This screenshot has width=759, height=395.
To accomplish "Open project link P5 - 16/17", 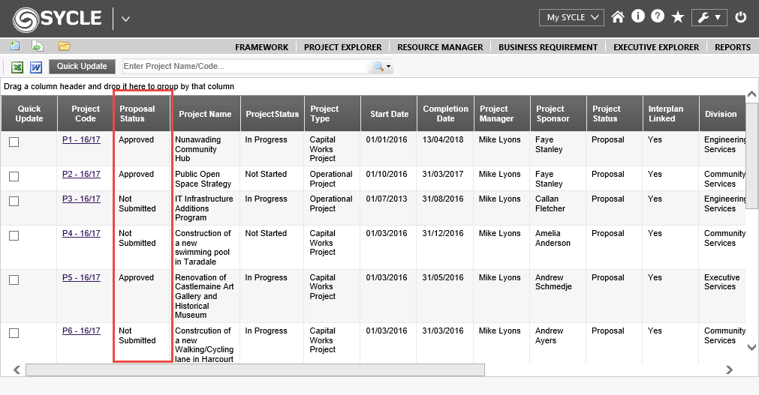I will 81,277.
